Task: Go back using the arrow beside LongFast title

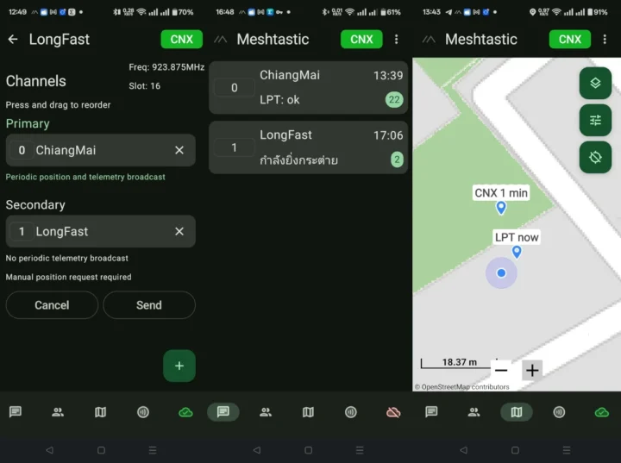Action: coord(13,39)
